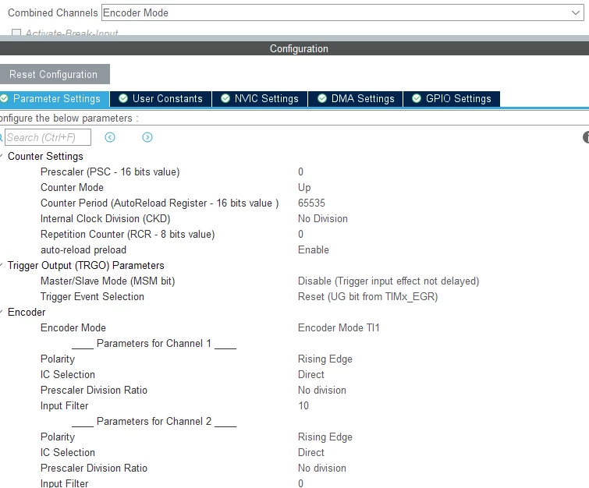This screenshot has height=488, width=589.
Task: Click green check icon on User Constants tab
Action: [123, 98]
